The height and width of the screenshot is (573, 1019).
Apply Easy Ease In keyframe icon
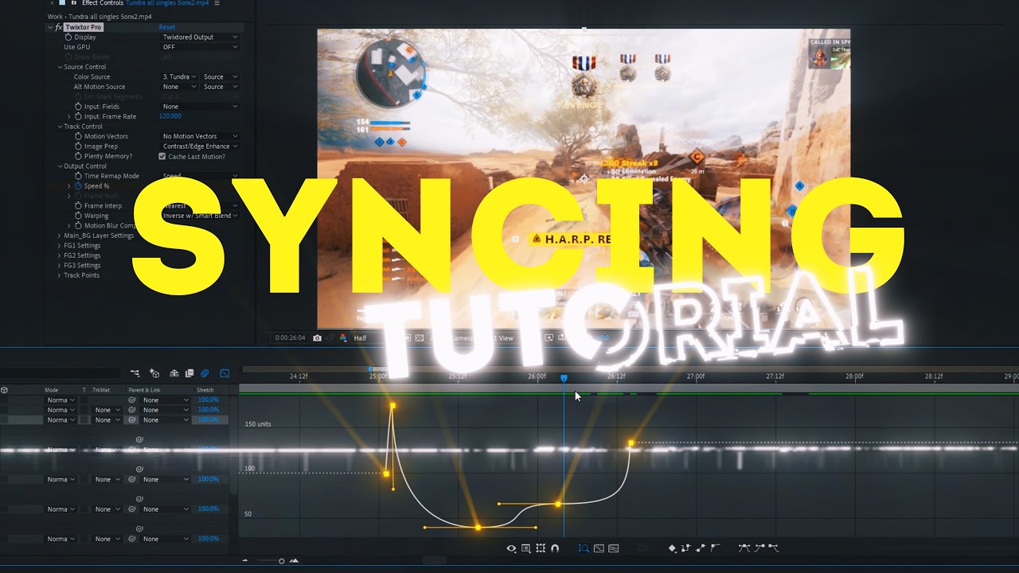pos(759,548)
